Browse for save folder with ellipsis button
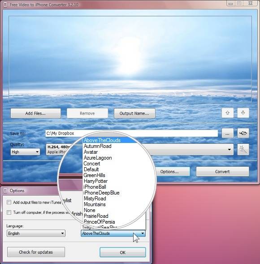 [x=228, y=134]
